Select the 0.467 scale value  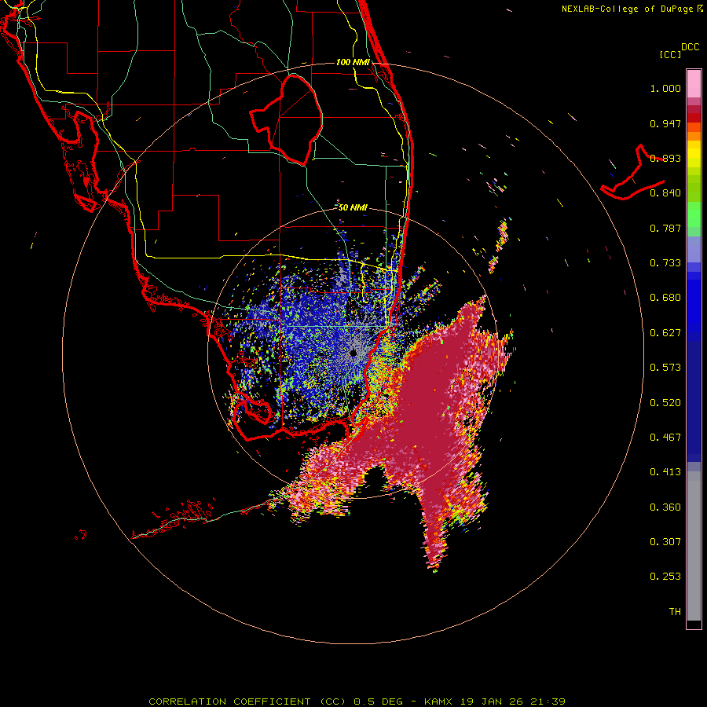pyautogui.click(x=665, y=438)
